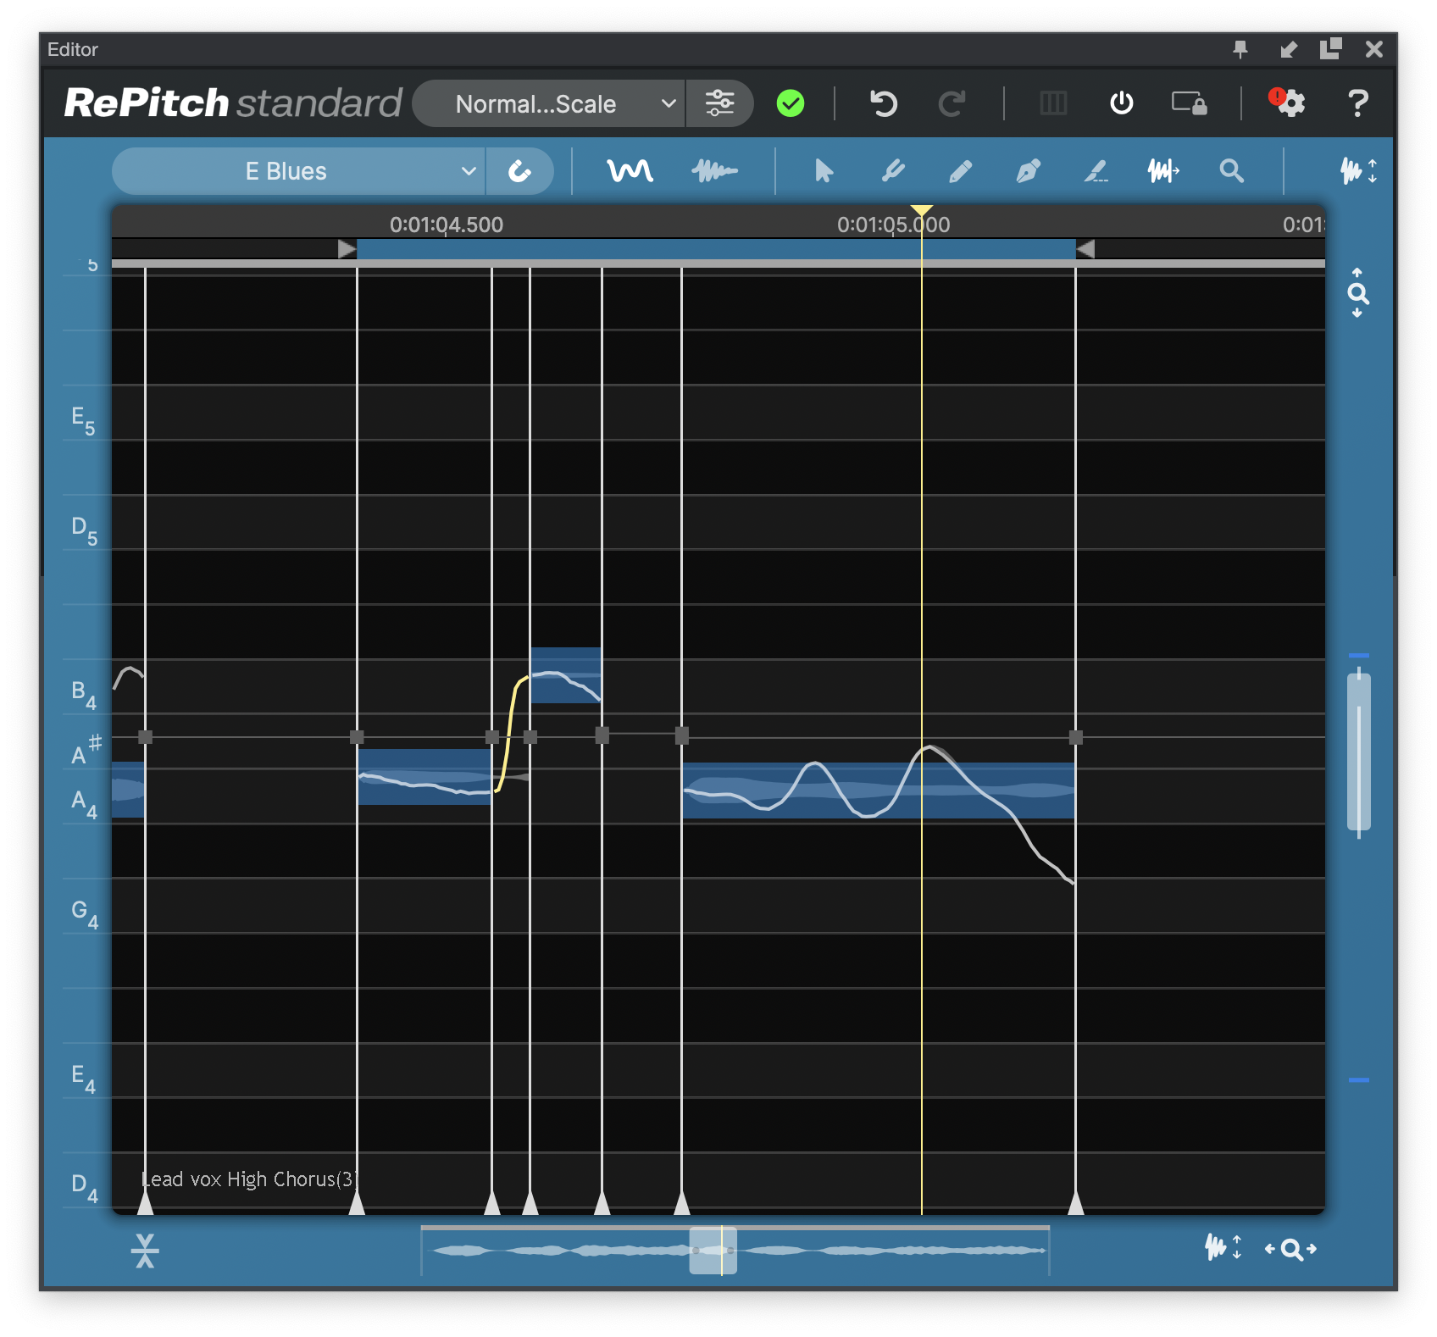Click chevron beside Normal...Scale preset

point(669,103)
